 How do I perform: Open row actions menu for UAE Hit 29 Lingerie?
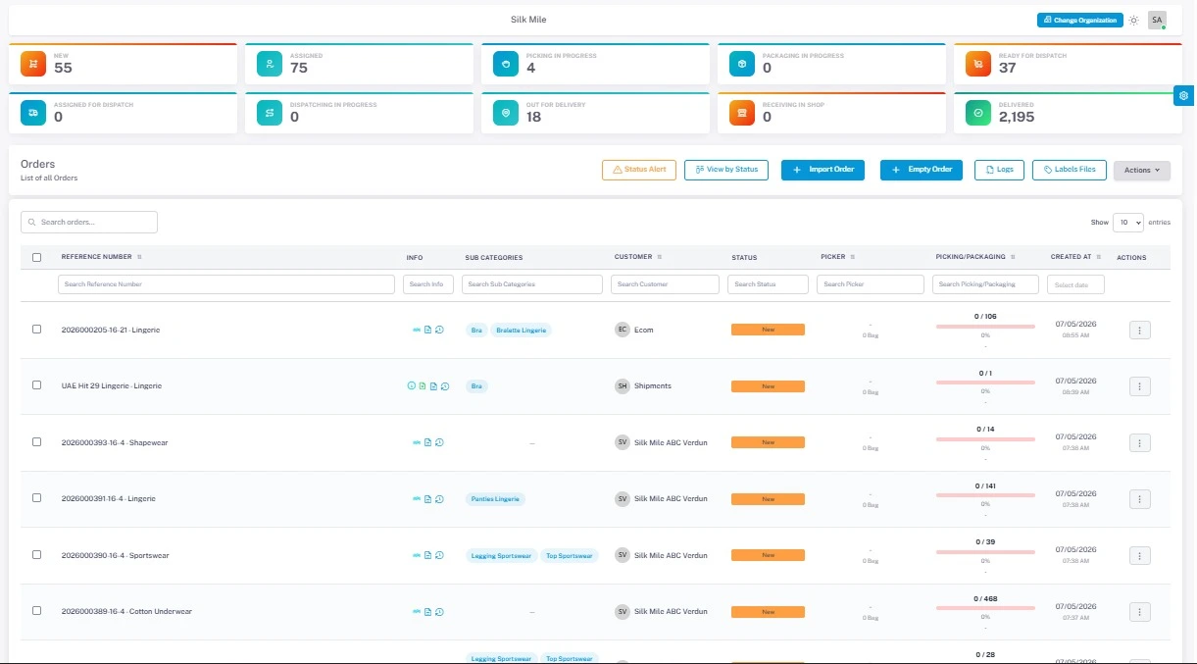[x=1140, y=386]
